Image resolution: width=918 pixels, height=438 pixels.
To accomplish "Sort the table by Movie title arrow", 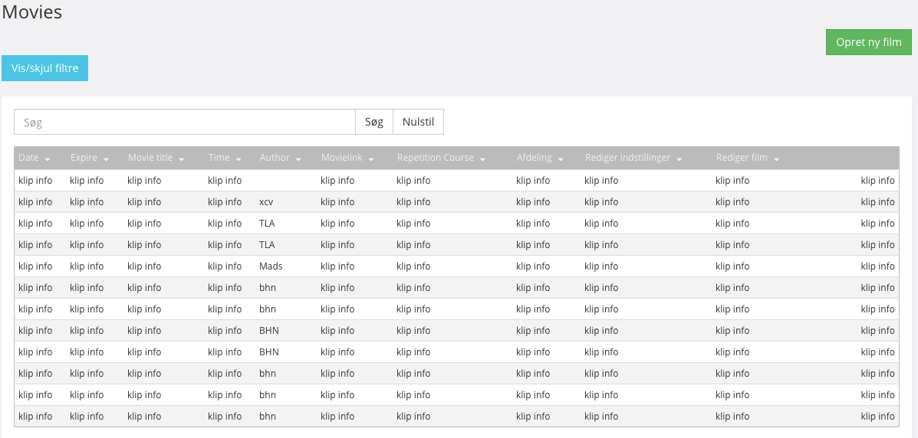I will point(182,159).
